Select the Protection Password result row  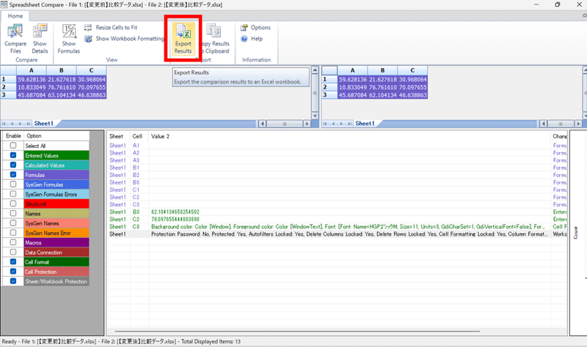[x=337, y=234]
